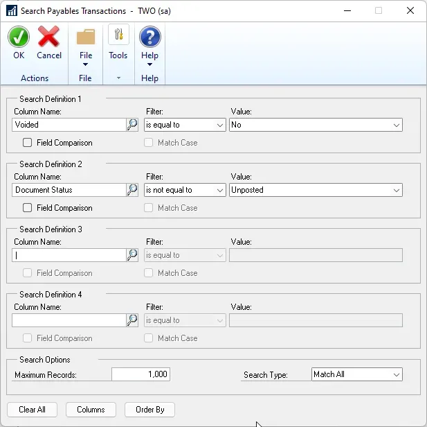
Task: Click lookup magnifier for Search Definition 2 column
Action: pos(132,190)
